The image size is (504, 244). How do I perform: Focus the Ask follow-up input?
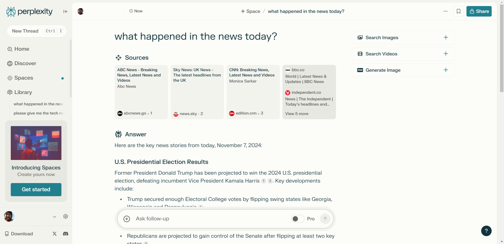pyautogui.click(x=211, y=219)
